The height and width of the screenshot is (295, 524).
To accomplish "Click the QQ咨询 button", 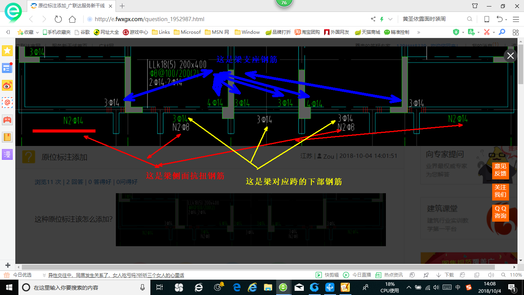I will [500, 212].
